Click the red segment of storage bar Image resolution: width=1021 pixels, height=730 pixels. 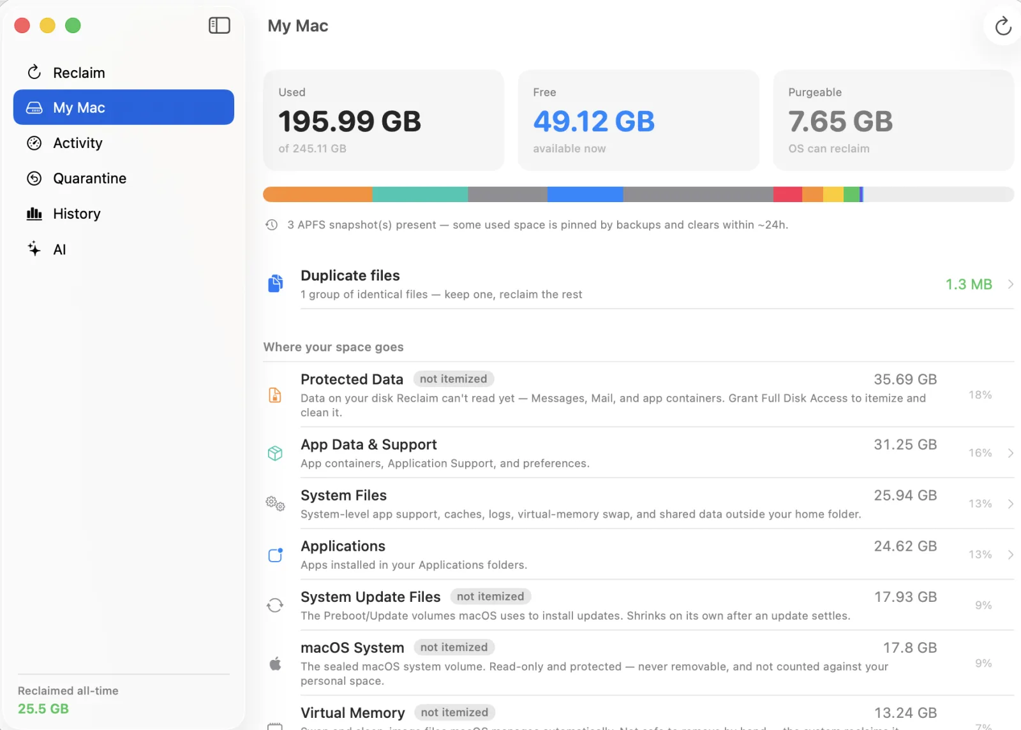pyautogui.click(x=787, y=194)
